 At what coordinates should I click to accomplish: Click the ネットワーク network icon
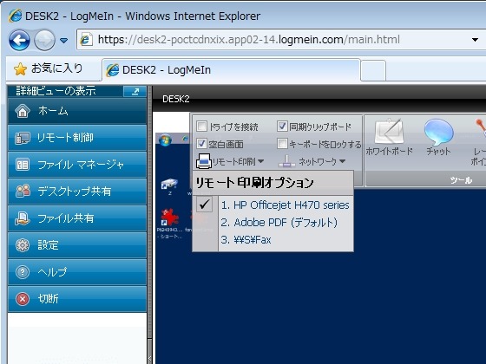pyautogui.click(x=286, y=161)
